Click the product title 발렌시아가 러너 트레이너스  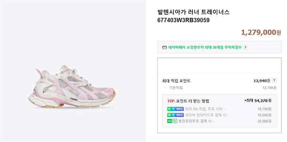pos(193,12)
